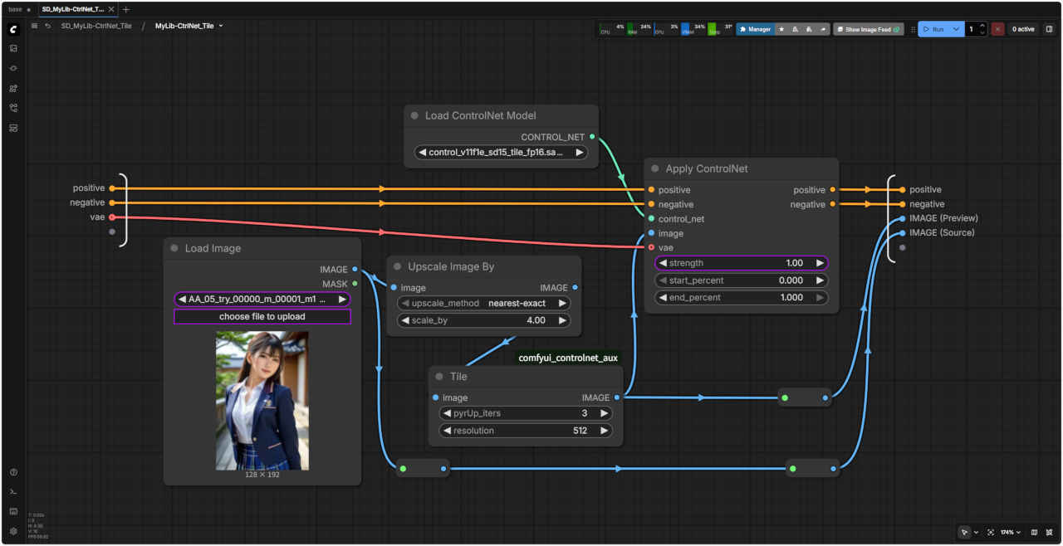This screenshot has height=546, width=1063.
Task: Open the hamburger menu beside the breadcrumb
Action: (x=34, y=26)
